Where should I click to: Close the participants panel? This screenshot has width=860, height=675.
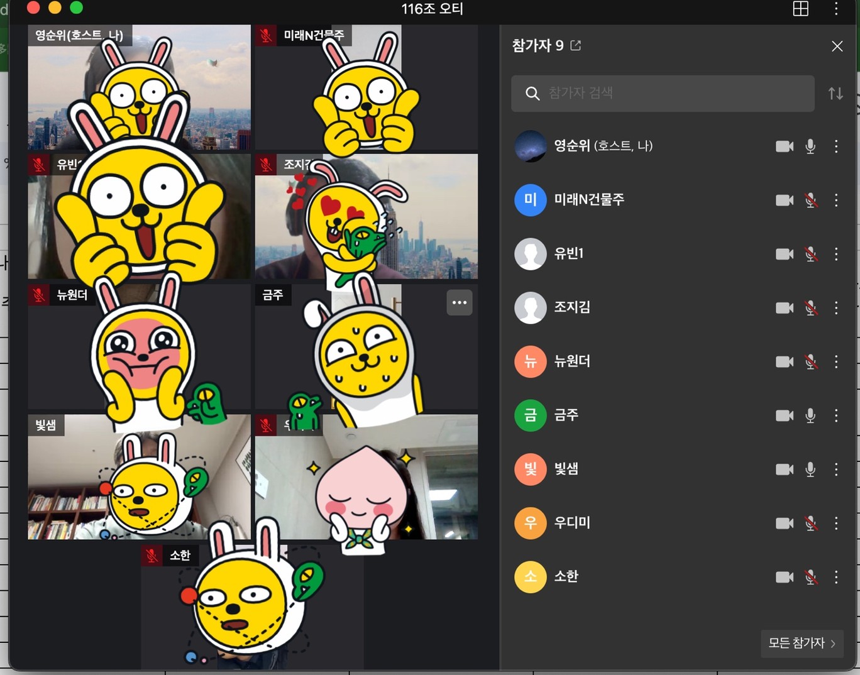(x=837, y=46)
